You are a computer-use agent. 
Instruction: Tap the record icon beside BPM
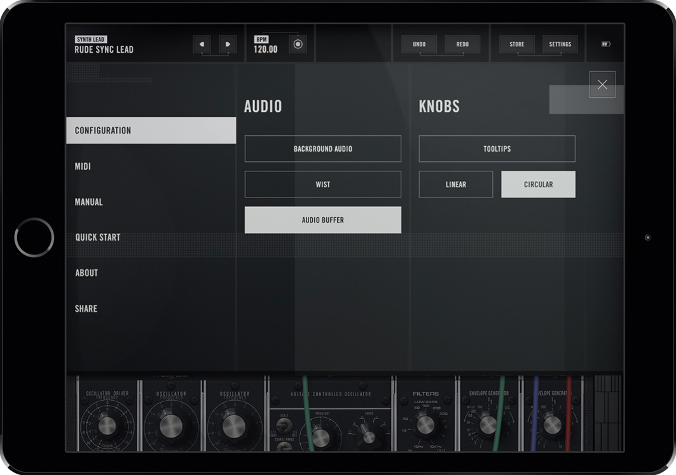(298, 44)
